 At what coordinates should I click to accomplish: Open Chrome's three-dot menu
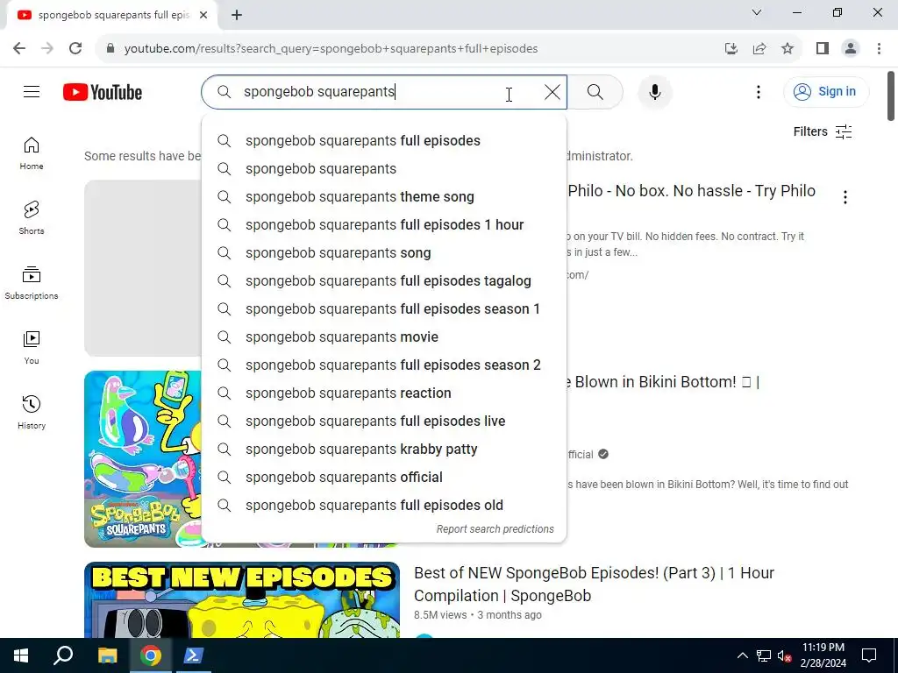pos(879,49)
